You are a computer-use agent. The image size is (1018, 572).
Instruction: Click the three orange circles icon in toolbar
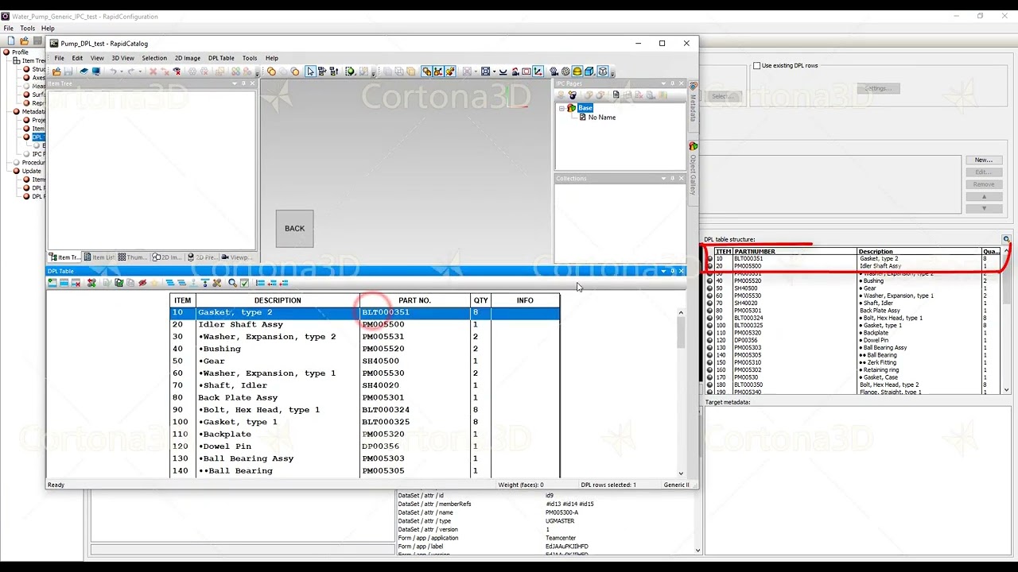271,71
